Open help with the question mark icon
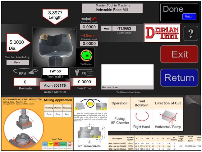The height and width of the screenshot is (152, 202). (191, 34)
